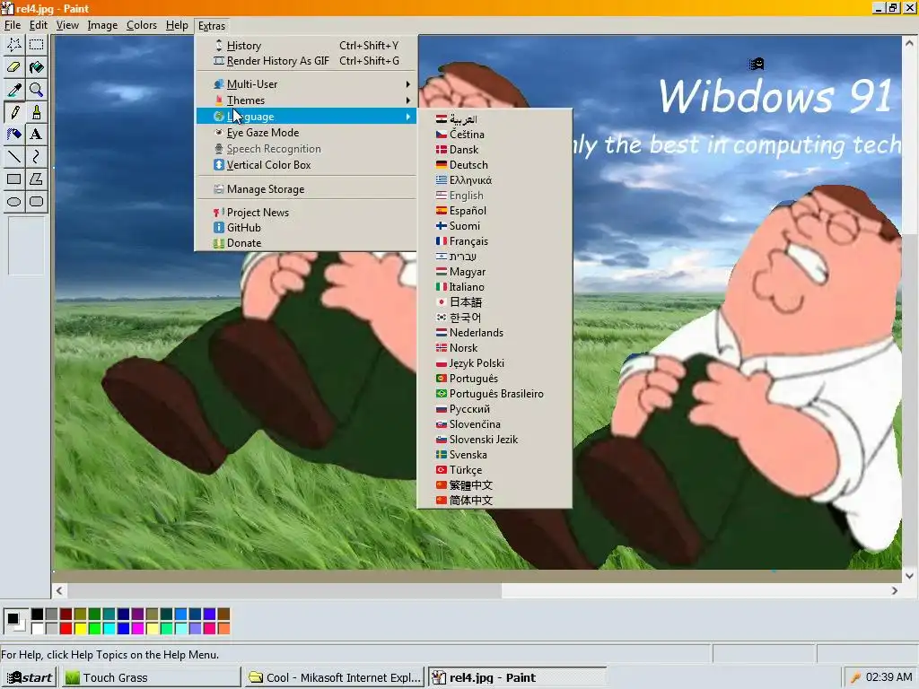Select Русский language
This screenshot has height=689, width=919.
tap(495, 409)
